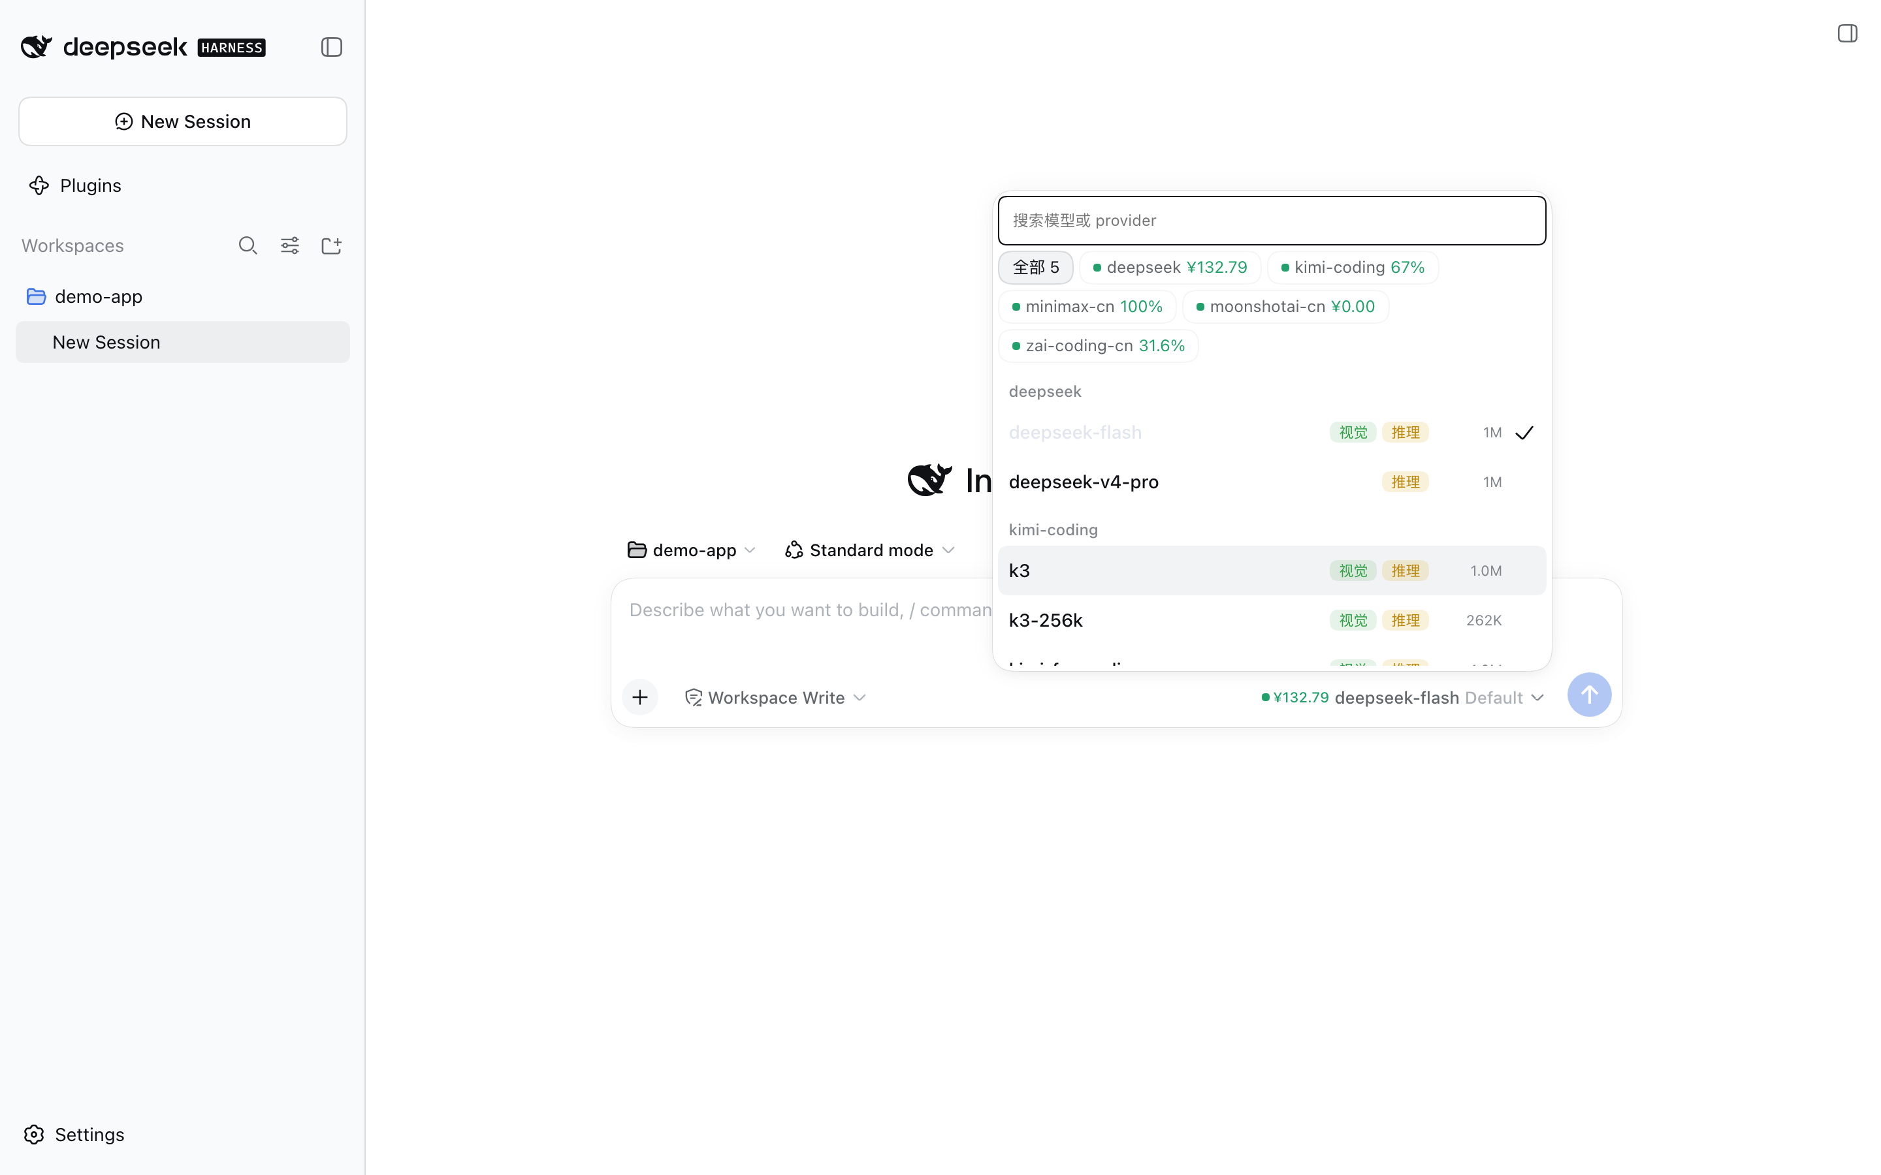Click the deepseek provider group heading

[1044, 392]
